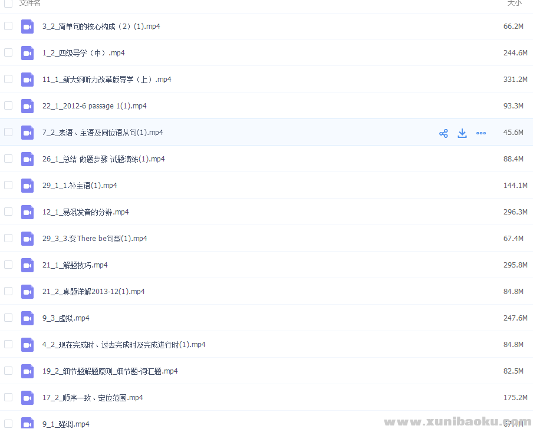Click the video icon beside 19_2_细节题解题原则
This screenshot has width=533, height=429.
tap(27, 371)
